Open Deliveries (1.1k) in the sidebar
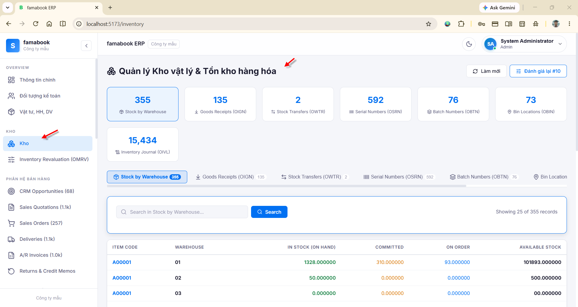This screenshot has height=307, width=578. pyautogui.click(x=48, y=239)
